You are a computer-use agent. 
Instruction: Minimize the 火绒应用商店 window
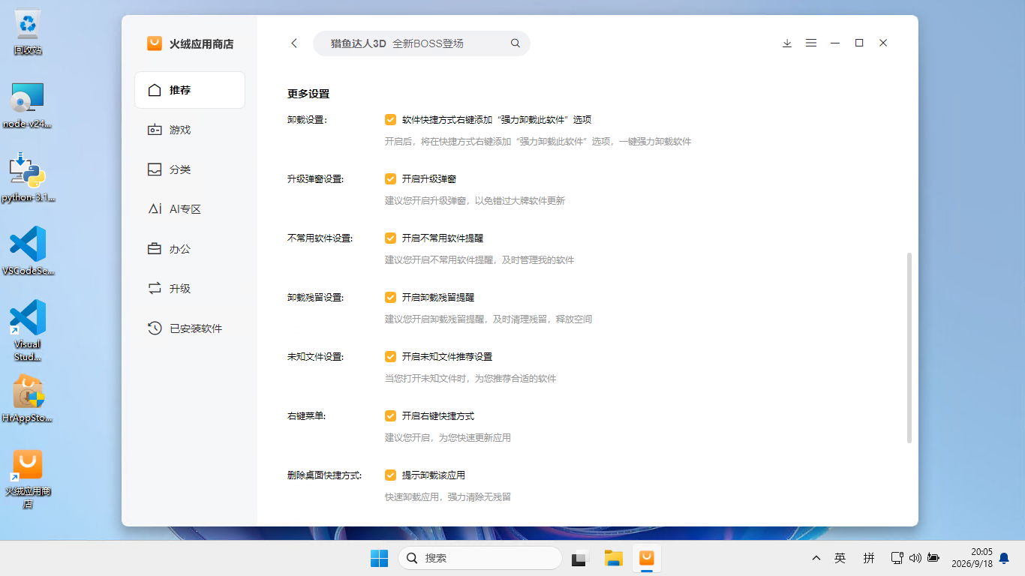tap(835, 43)
